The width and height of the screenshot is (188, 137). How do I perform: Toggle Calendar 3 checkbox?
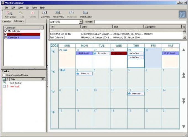click(6, 38)
